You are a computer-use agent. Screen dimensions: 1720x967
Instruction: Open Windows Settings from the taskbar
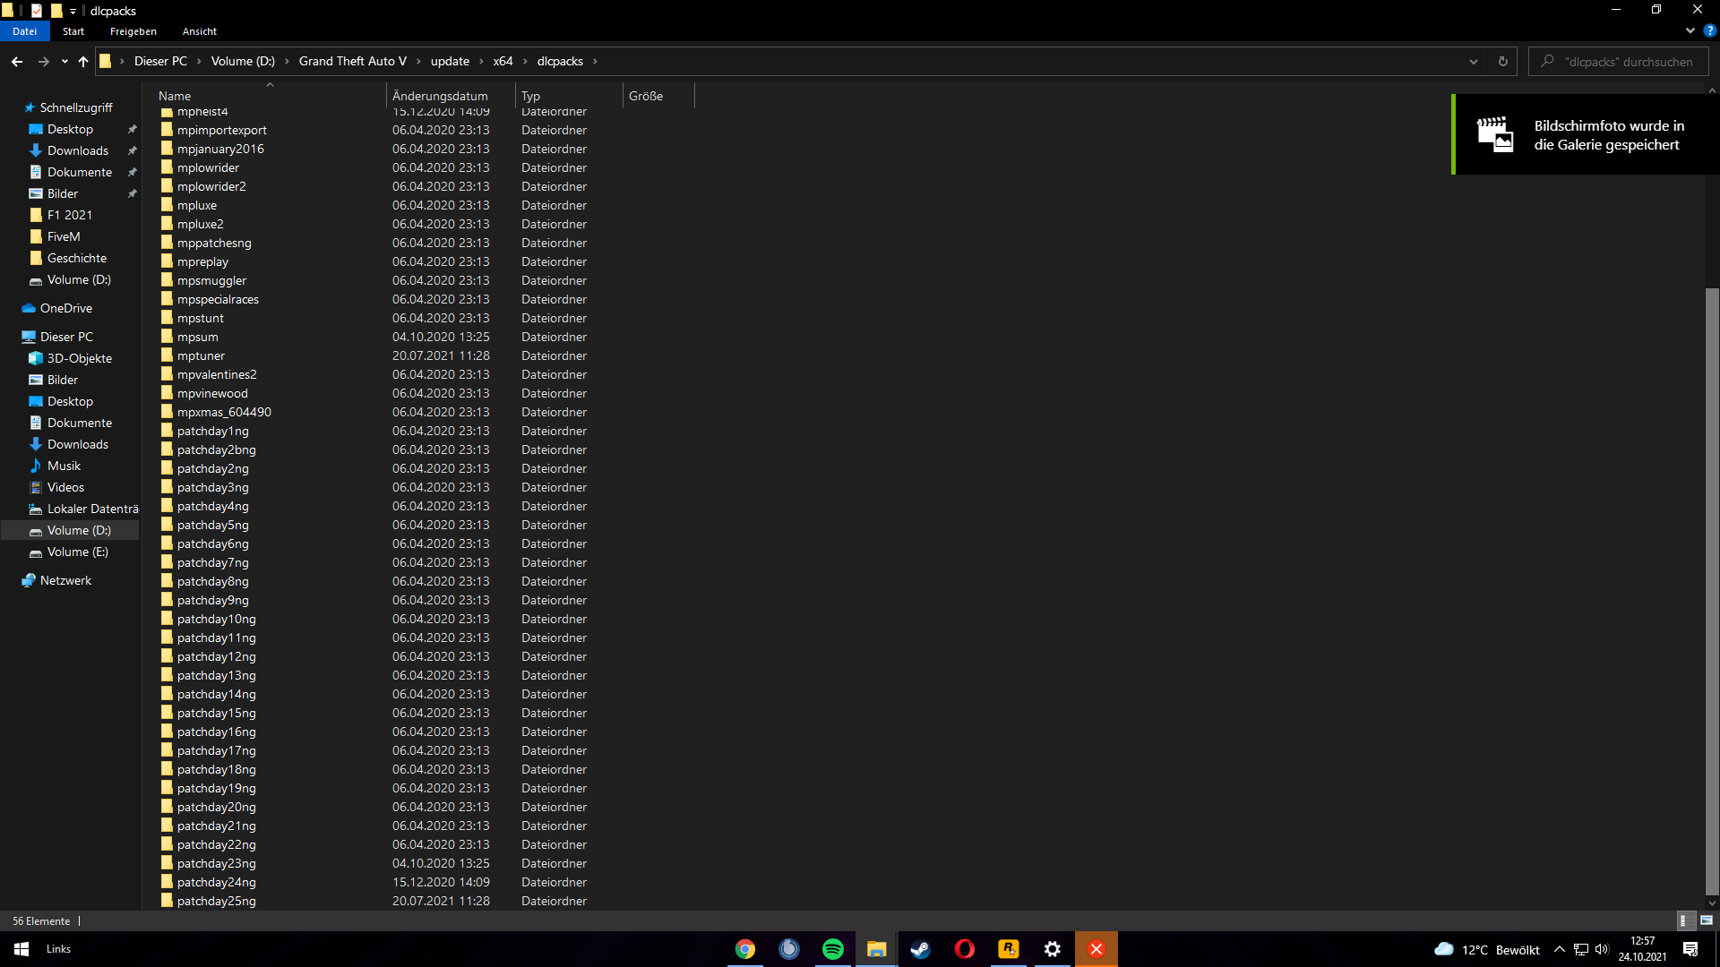tap(1053, 949)
